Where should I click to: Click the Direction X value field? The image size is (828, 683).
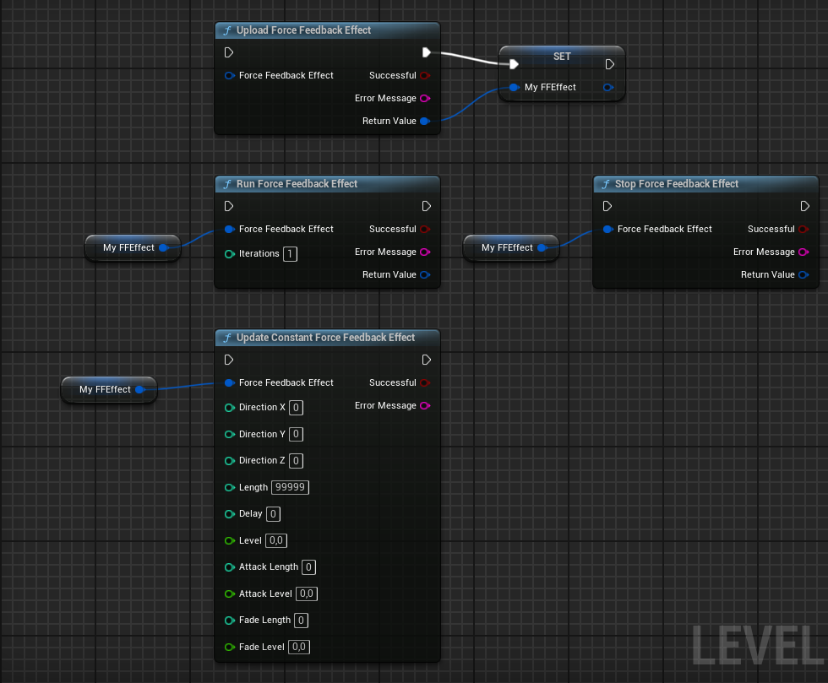(296, 408)
